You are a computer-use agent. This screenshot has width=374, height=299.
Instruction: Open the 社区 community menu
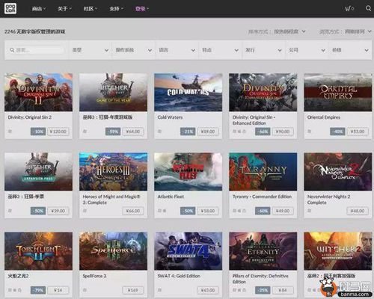coord(91,9)
